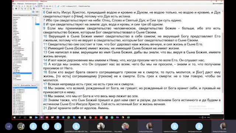Select От Матфея in book list
This screenshot has height=133, width=236.
pos(17,40)
